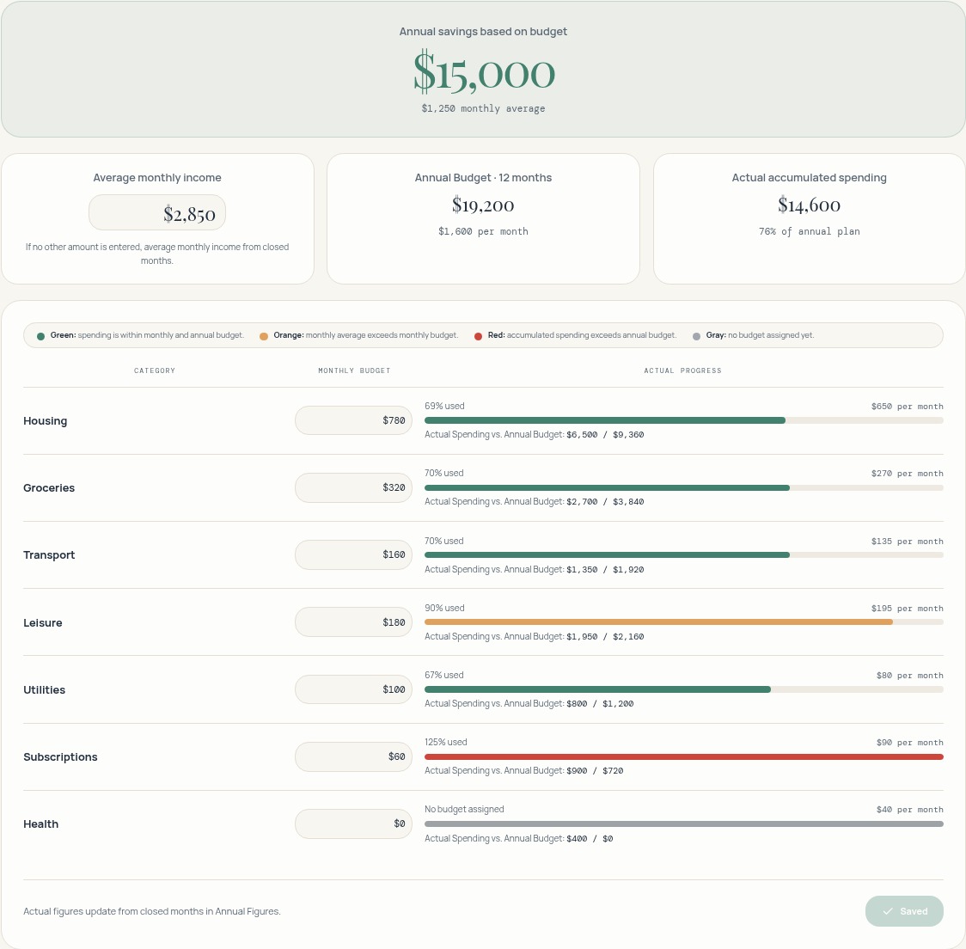This screenshot has width=966, height=949.
Task: Click the orange legend dot
Action: click(x=264, y=336)
